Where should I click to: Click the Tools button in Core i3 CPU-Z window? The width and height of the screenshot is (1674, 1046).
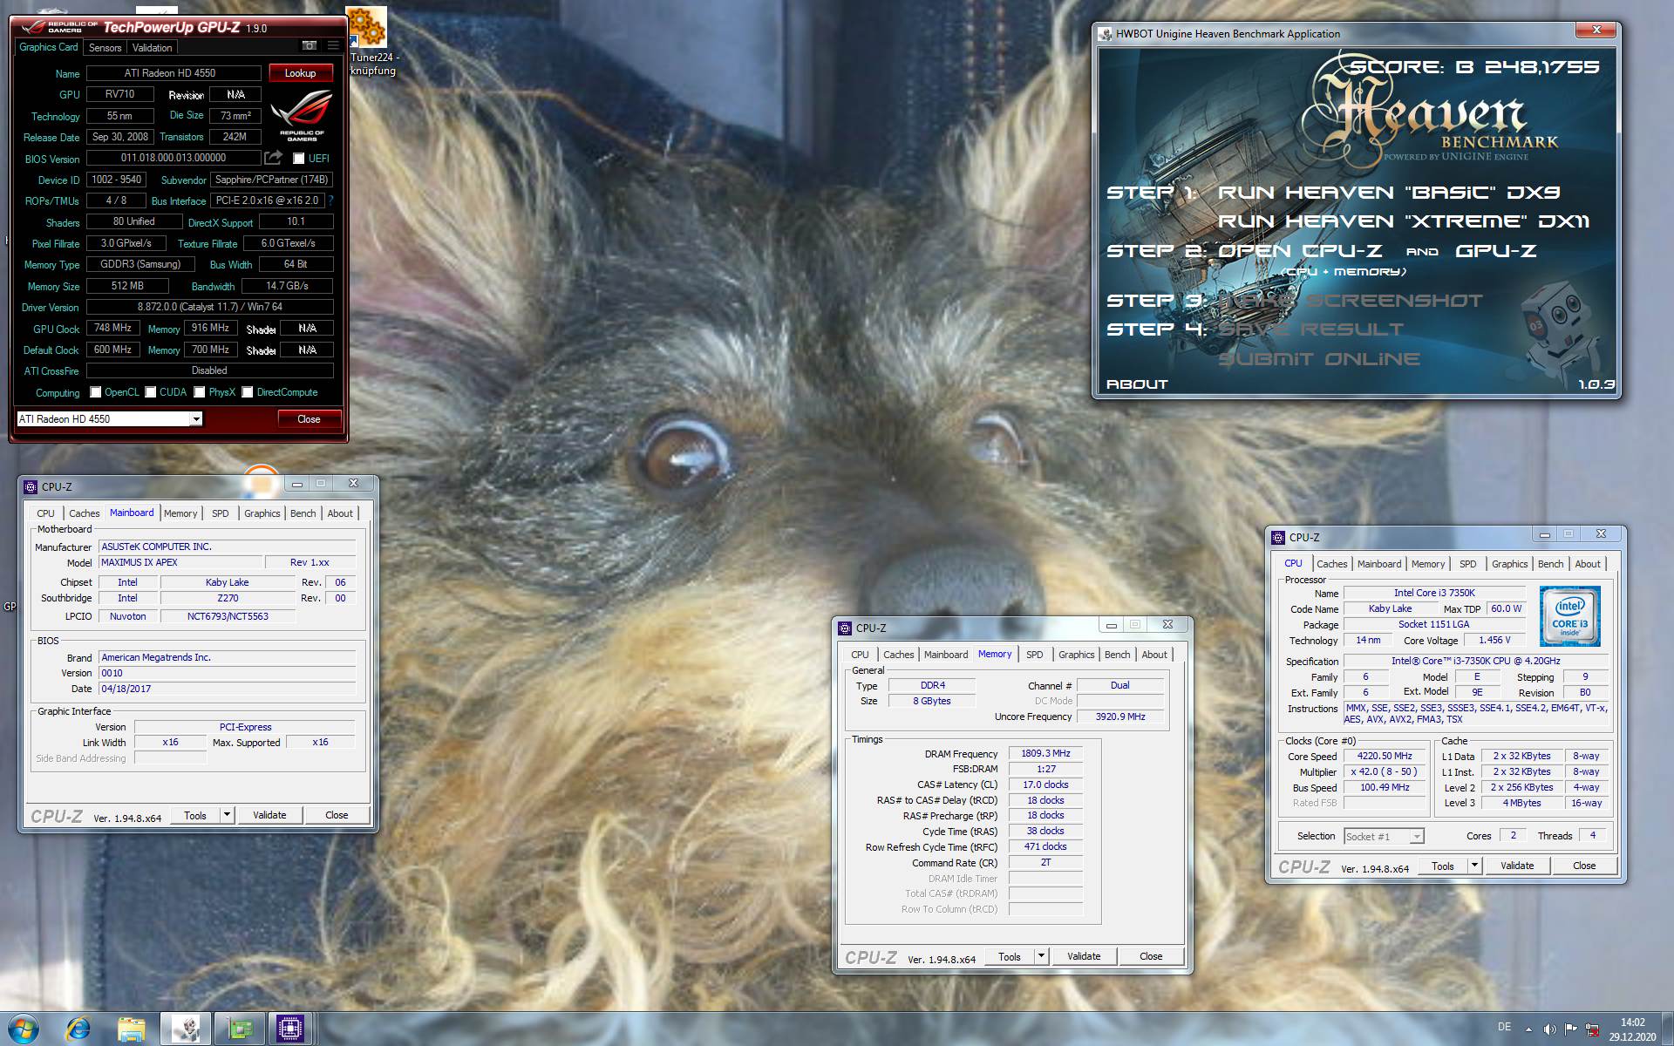1443,866
